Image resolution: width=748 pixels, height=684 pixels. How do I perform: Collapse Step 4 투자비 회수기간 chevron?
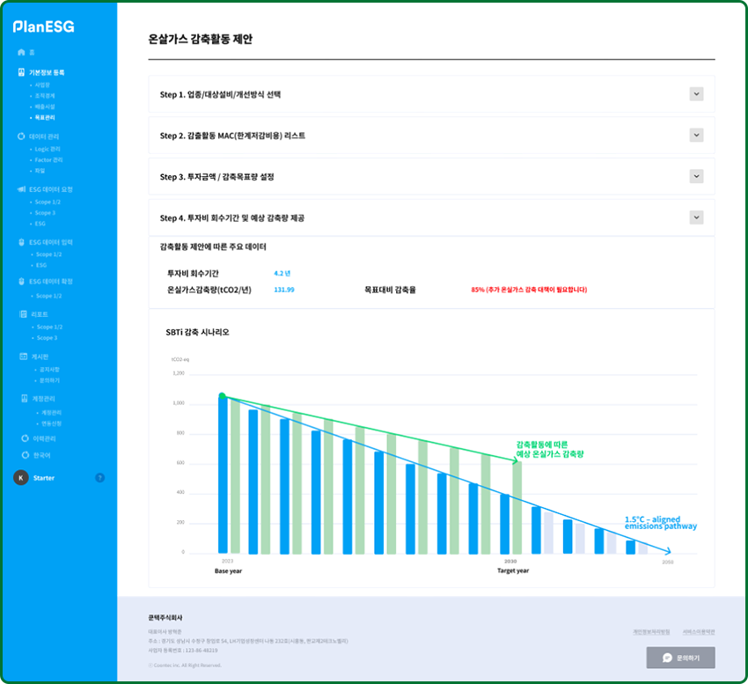point(696,217)
